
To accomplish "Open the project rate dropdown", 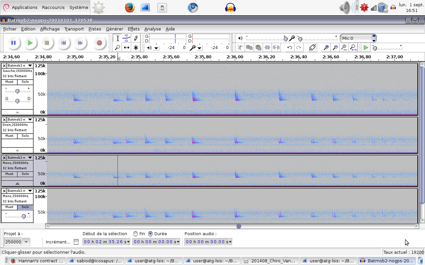I will point(26,242).
